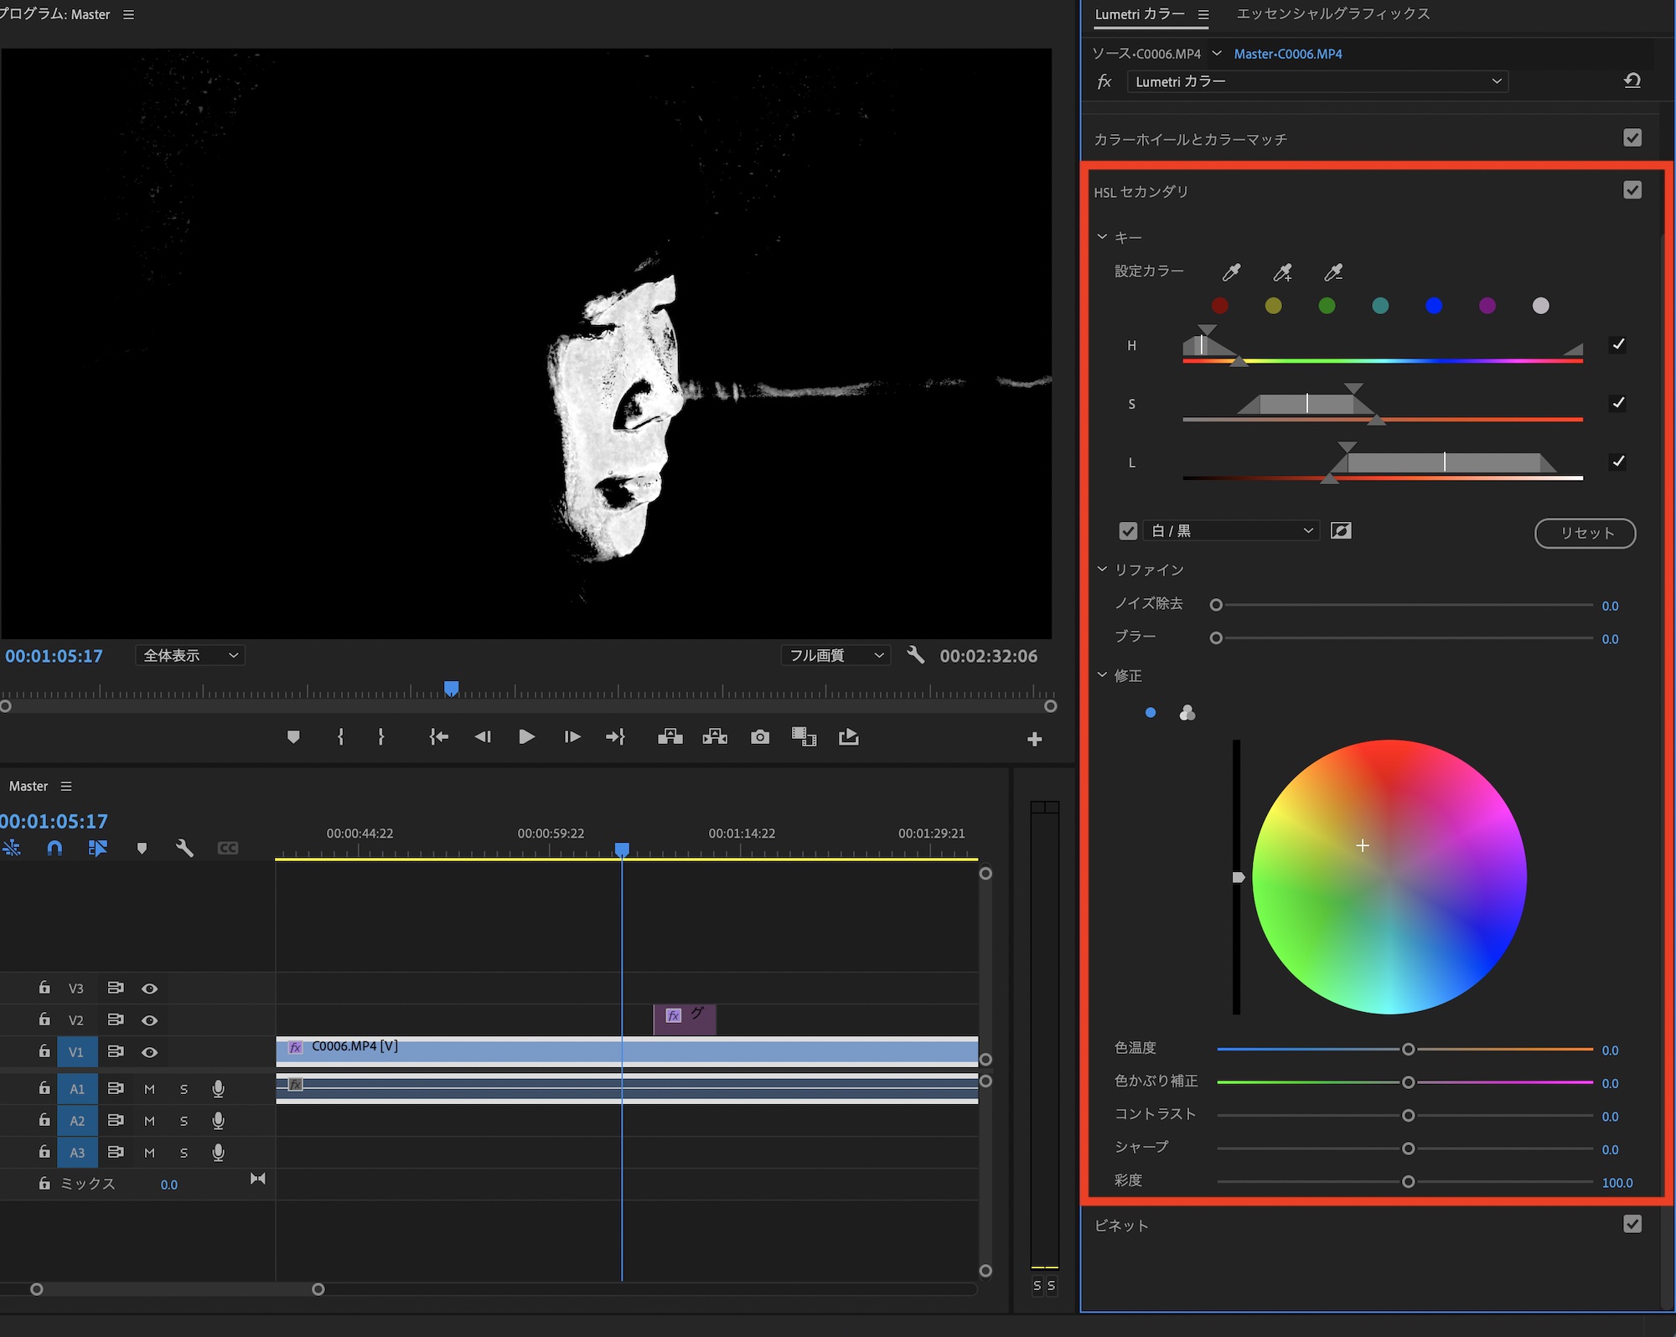Click the set color eyedropper tool
Viewport: 1676px width, 1337px height.
point(1231,272)
